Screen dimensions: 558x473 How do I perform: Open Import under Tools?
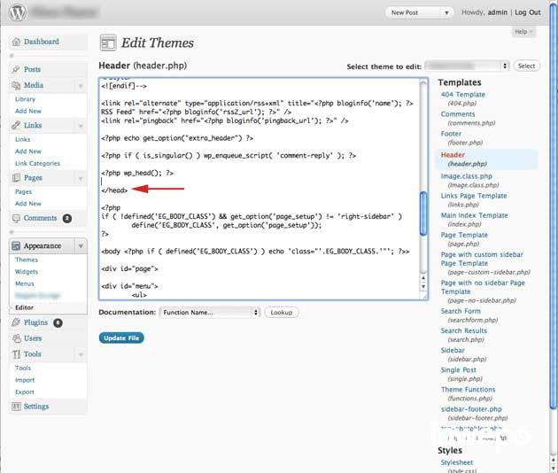25,380
